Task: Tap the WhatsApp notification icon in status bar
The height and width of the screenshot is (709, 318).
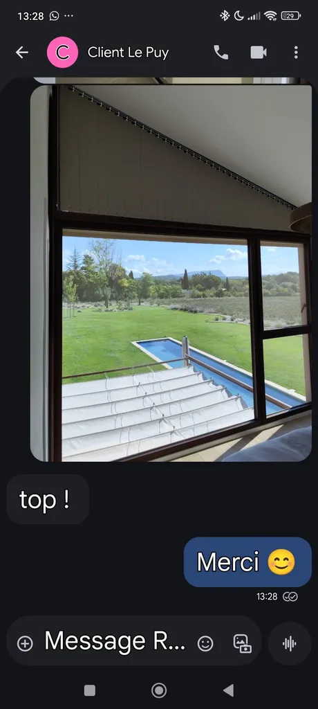Action: 54,16
